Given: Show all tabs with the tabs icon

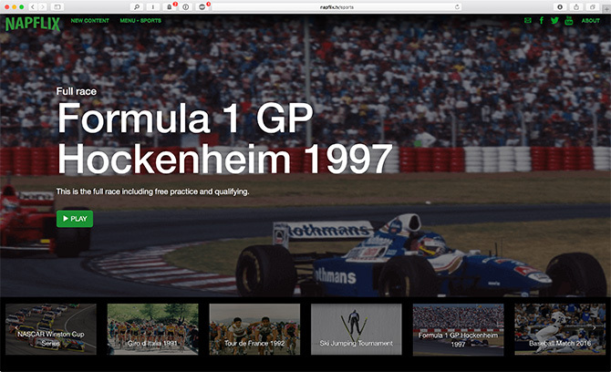Looking at the screenshot, I should pos(592,7).
